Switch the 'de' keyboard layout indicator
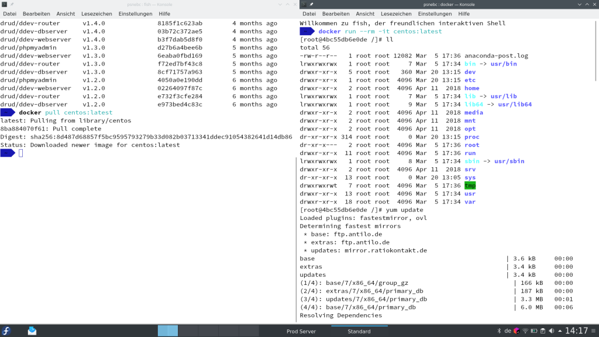The width and height of the screenshot is (599, 337). pos(508,331)
